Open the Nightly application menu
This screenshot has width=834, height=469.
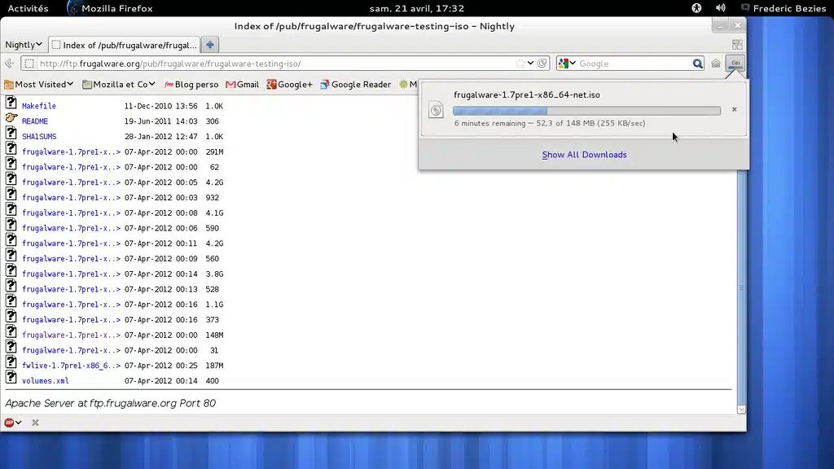(x=23, y=45)
